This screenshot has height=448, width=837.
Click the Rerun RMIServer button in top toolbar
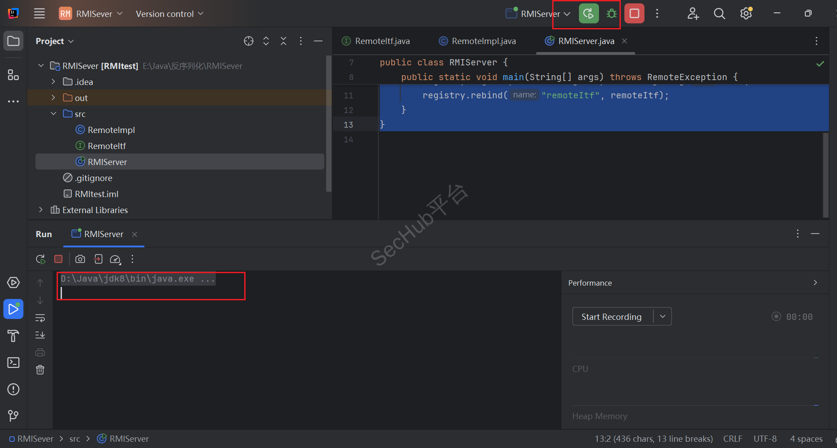(588, 13)
